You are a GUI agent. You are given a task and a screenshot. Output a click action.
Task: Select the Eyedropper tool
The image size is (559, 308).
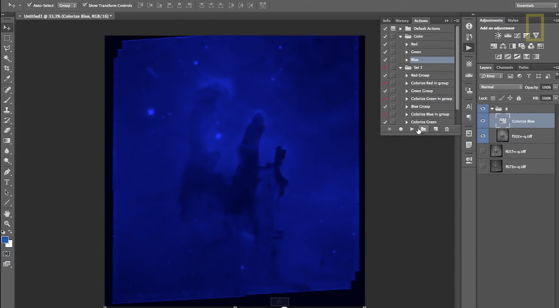click(7, 78)
